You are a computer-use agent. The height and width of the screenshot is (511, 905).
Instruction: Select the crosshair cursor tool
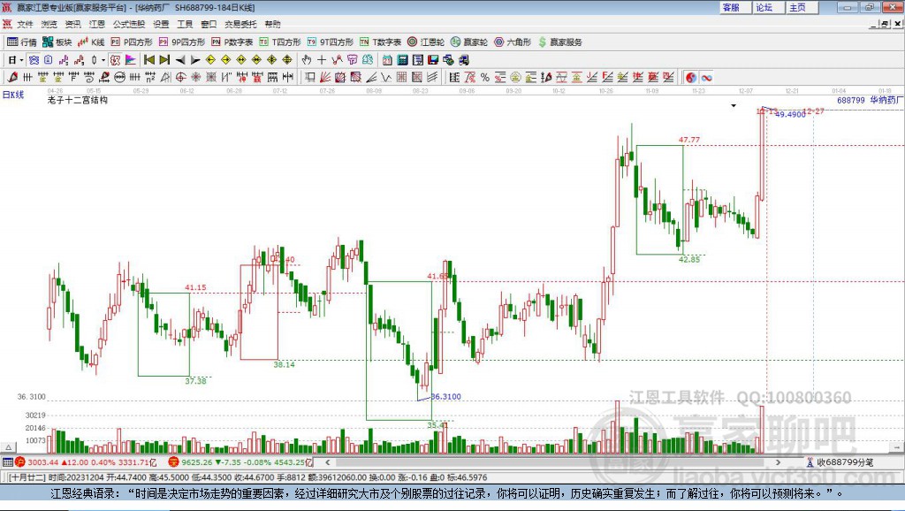(322, 60)
